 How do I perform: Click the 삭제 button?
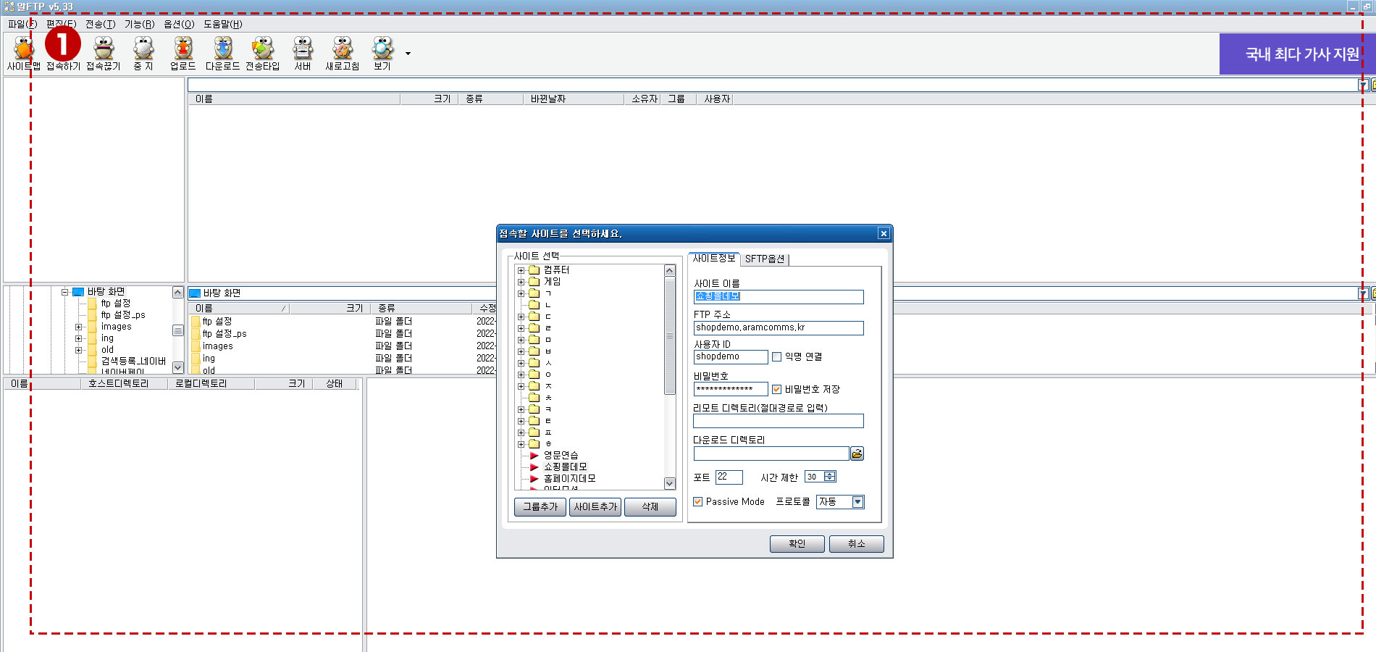[x=650, y=507]
